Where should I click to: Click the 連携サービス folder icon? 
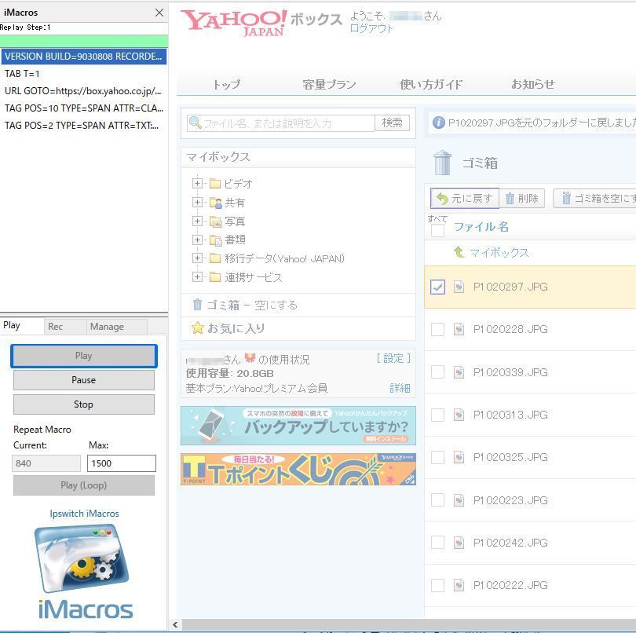215,277
